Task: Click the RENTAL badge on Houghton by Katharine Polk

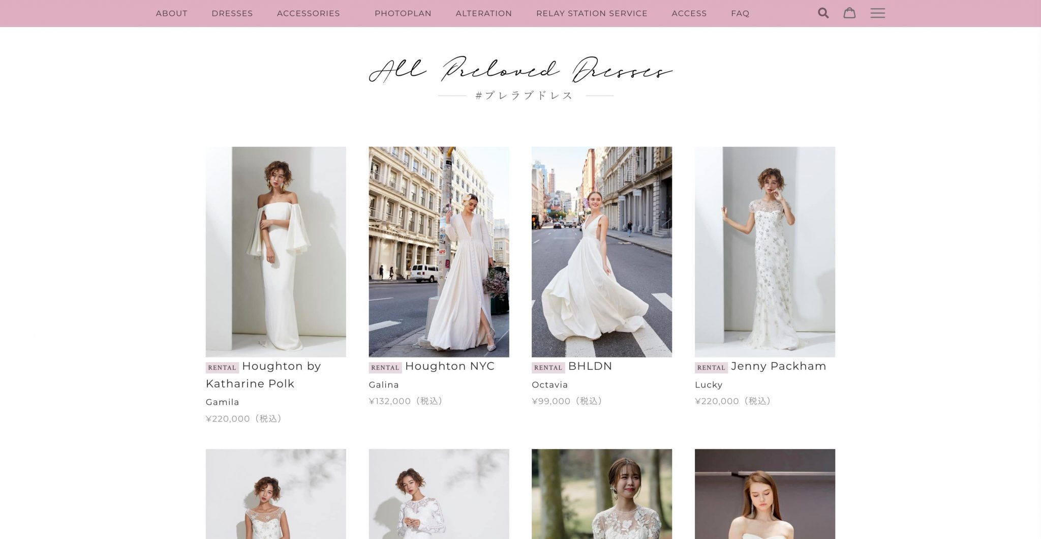Action: 222,368
